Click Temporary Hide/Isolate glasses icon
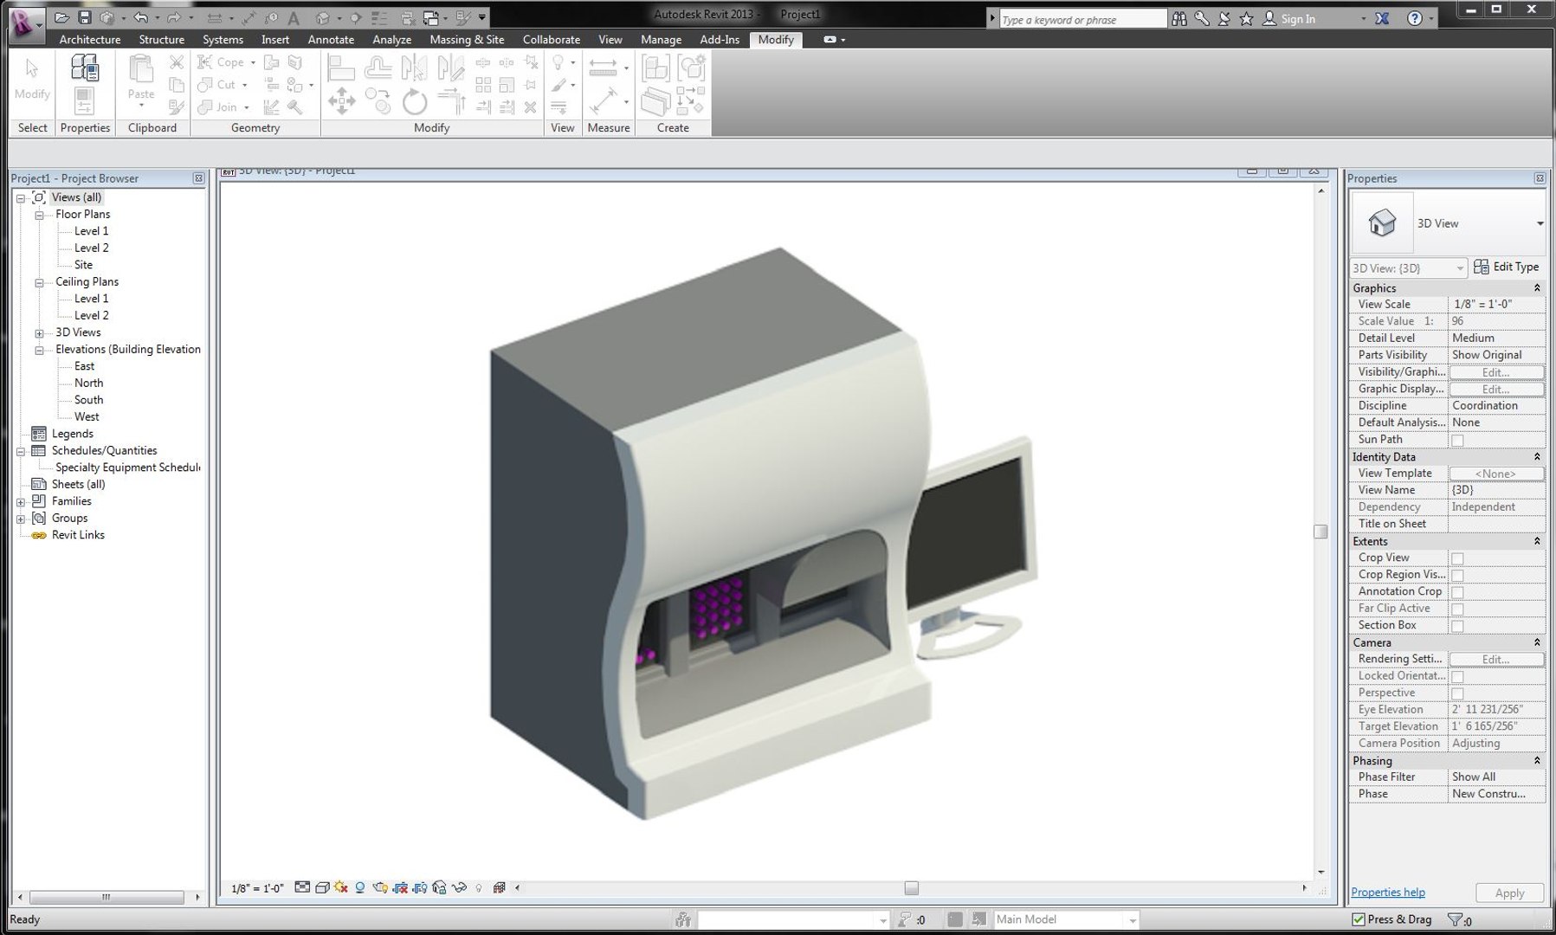This screenshot has width=1556, height=935. 459,887
